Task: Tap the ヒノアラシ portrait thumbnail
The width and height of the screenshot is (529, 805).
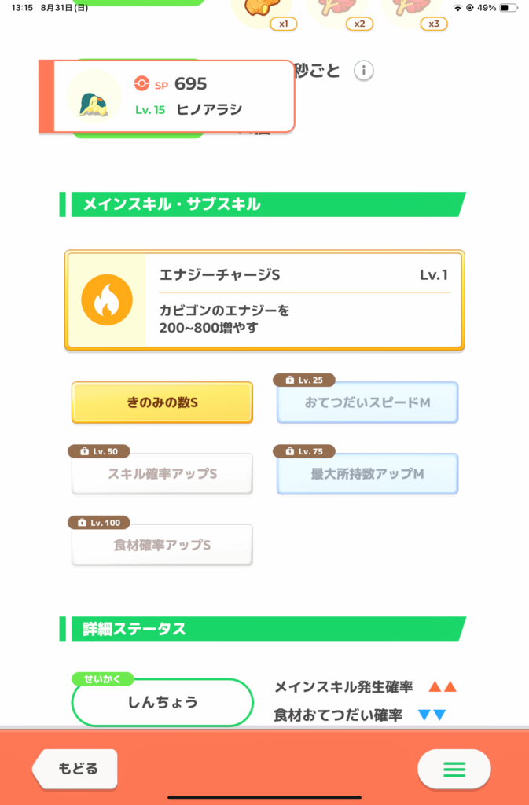Action: click(94, 95)
